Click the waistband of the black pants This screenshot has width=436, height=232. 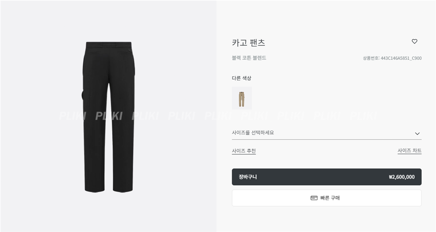coord(109,44)
